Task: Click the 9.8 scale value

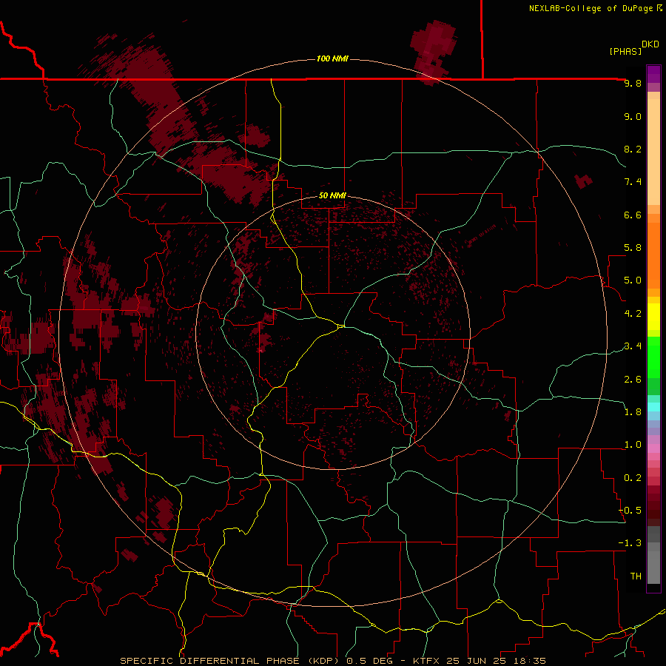Action: pyautogui.click(x=633, y=83)
